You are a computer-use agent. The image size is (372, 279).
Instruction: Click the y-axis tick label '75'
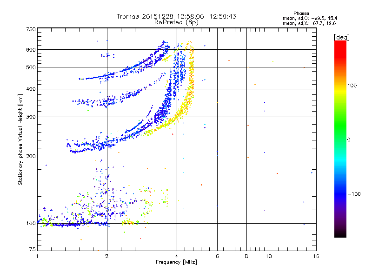pos(33,249)
